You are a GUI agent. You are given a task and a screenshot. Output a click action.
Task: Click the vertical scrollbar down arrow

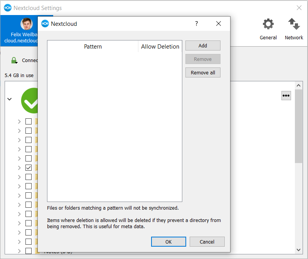(298, 250)
